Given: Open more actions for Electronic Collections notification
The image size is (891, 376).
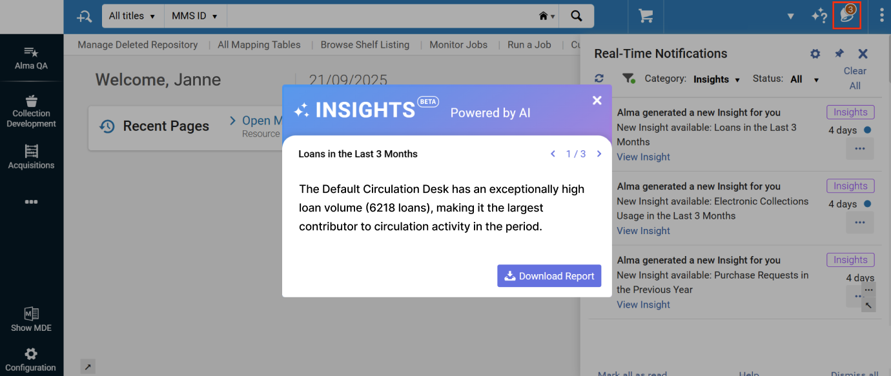Looking at the screenshot, I should click(859, 223).
